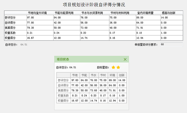Select the 12.94 cell in the main table
187x113 pixels.
coord(148,38)
